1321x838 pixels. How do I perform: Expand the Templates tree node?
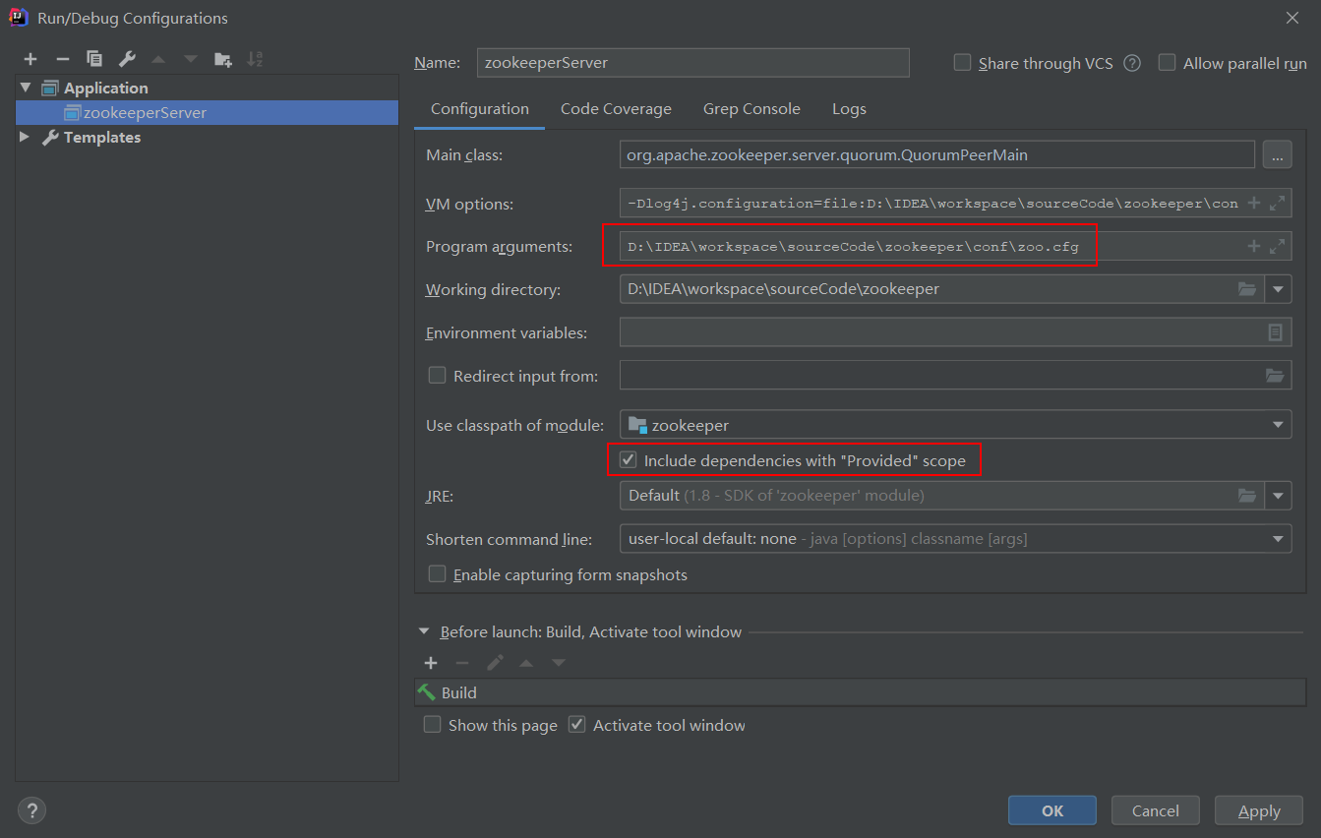(x=25, y=138)
